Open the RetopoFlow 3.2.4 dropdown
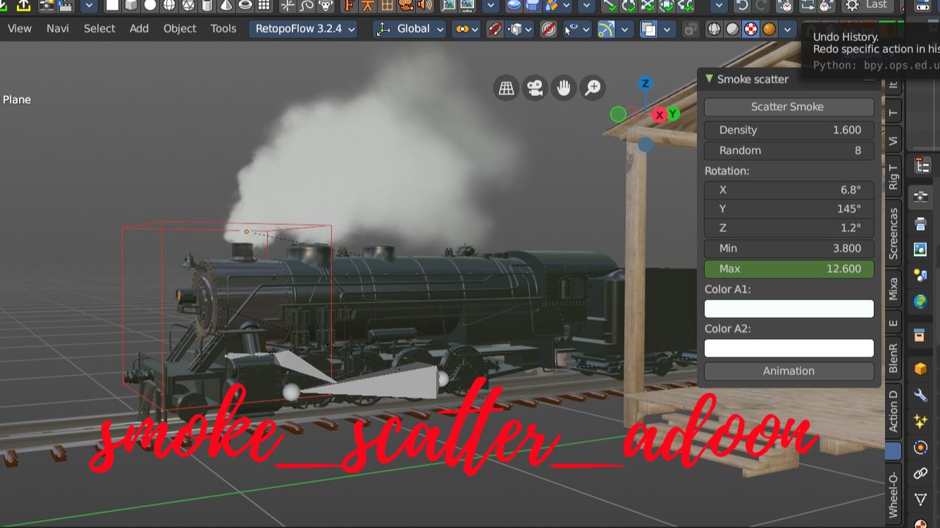This screenshot has width=940, height=528. (303, 29)
